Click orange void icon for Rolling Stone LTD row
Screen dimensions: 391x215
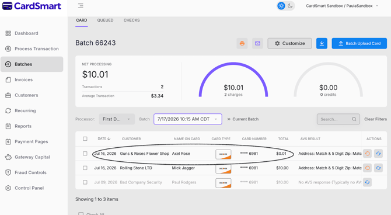tap(367, 168)
